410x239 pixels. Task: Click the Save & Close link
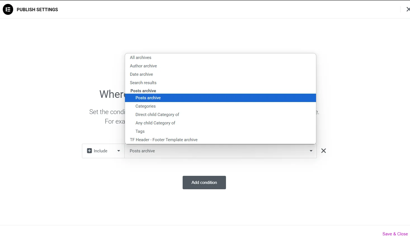395,234
